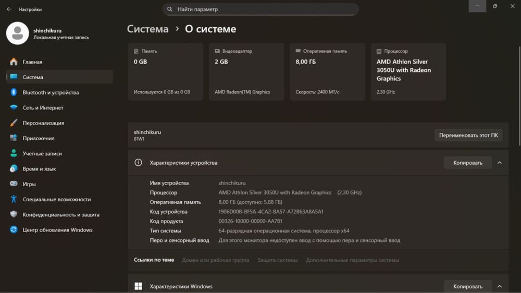Click the 81W1 model label
Image resolution: width=521 pixels, height=293 pixels.
139,139
